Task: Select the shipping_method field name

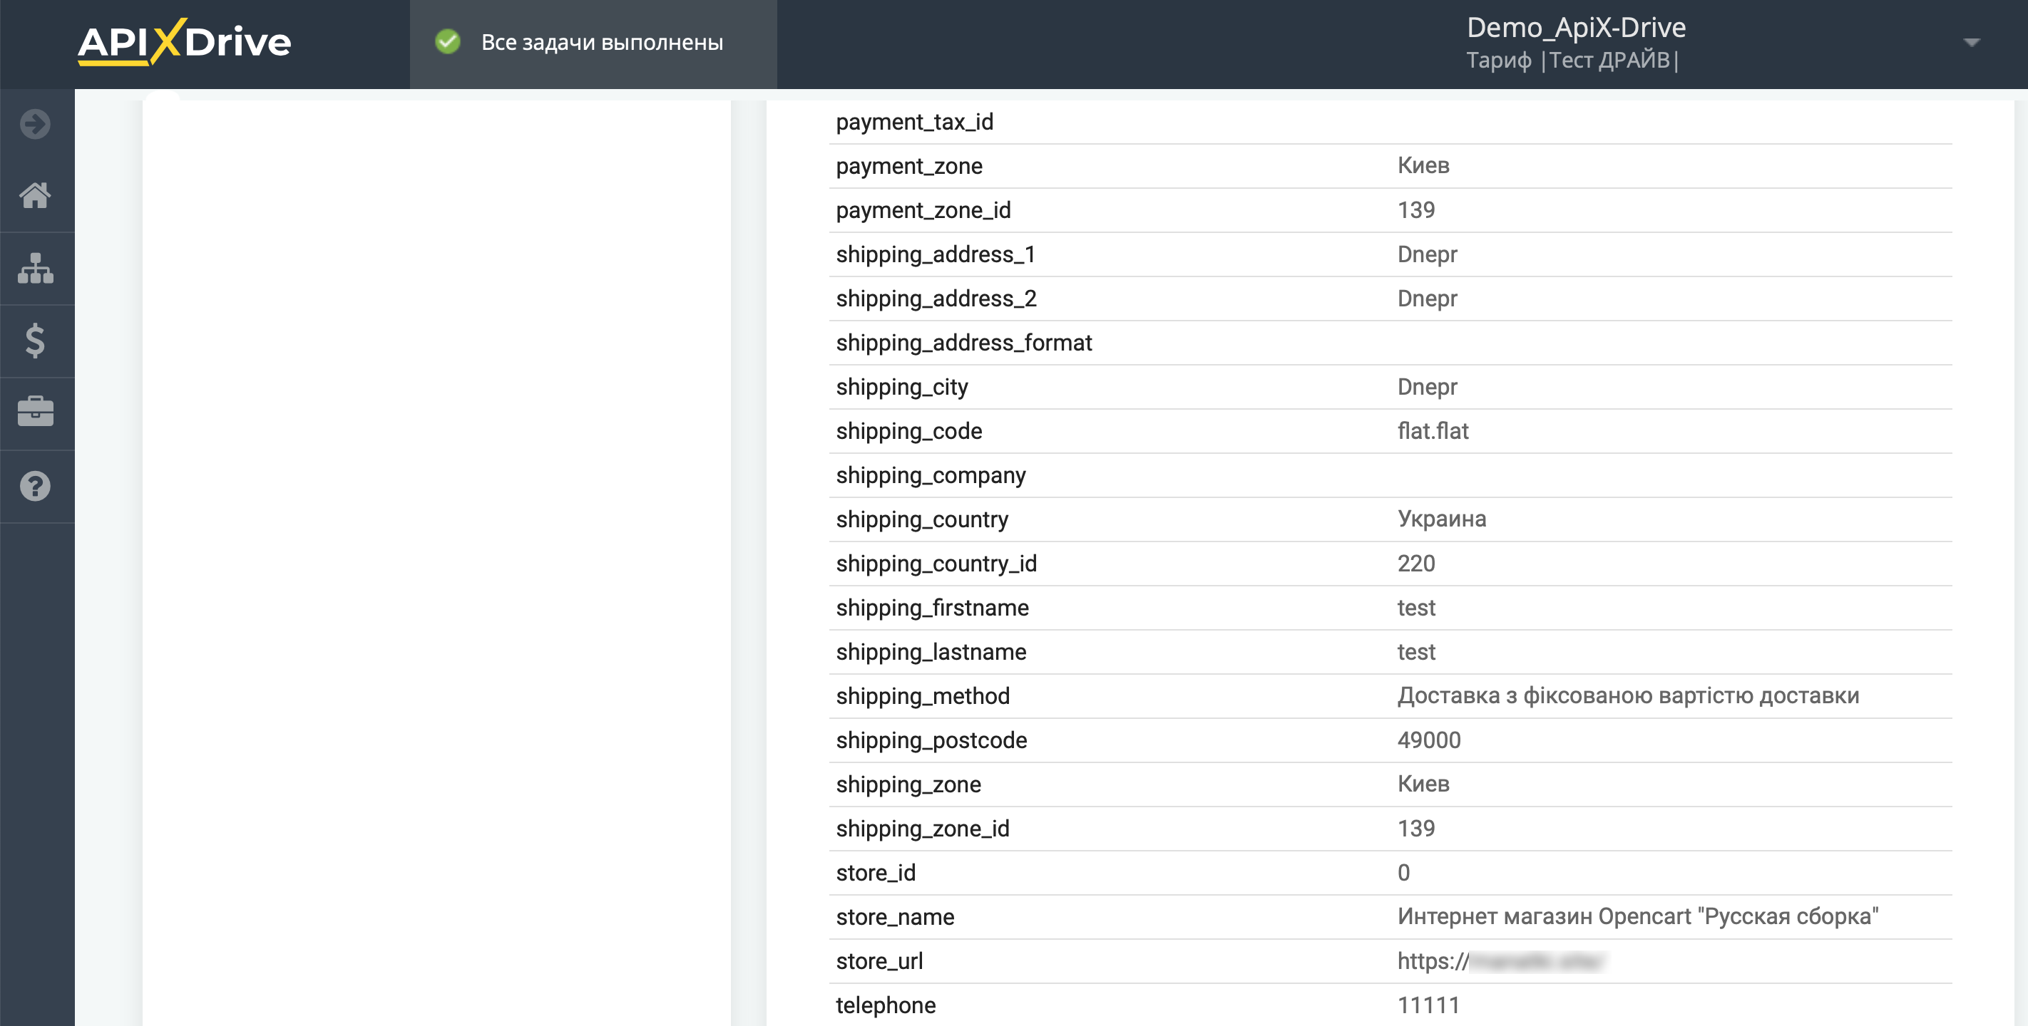Action: (923, 696)
